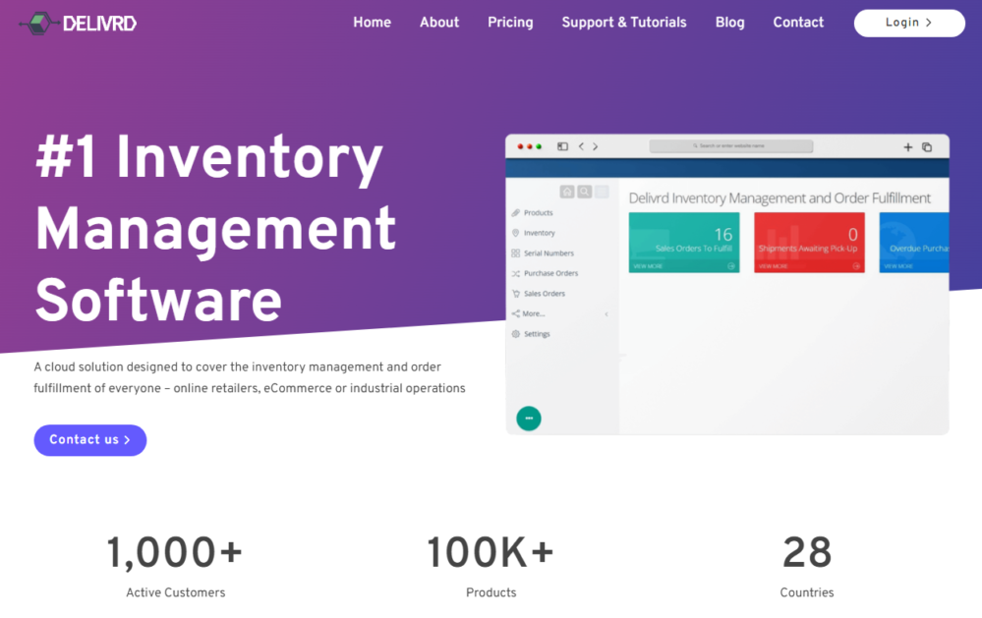Screen dimensions: 982x618
Task: Click the new tab plus icon in mockup
Action: point(907,147)
